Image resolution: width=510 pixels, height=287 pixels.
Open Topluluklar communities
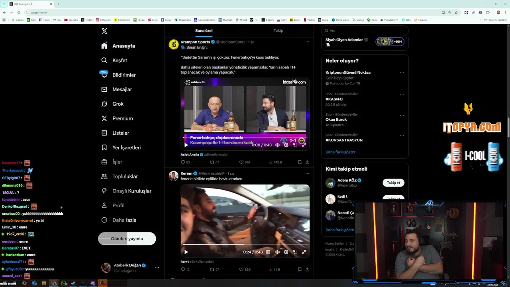(x=120, y=177)
